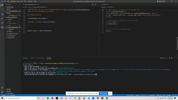Open the Explorer view in activity bar
The width and height of the screenshot is (178, 100).
tap(2, 5)
